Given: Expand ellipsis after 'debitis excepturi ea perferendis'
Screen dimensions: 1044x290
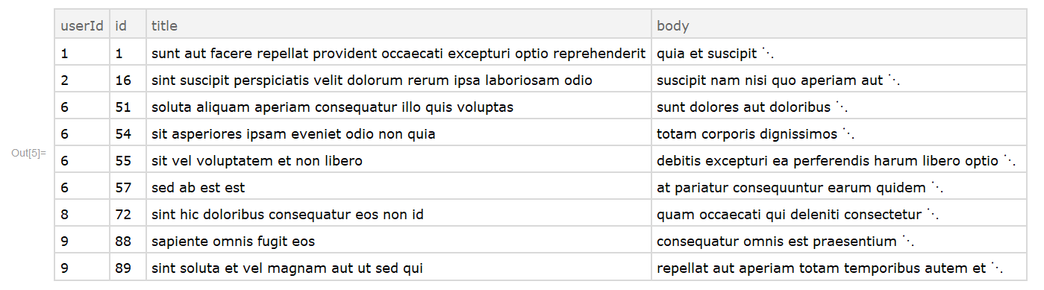Looking at the screenshot, I should pos(1010,161).
